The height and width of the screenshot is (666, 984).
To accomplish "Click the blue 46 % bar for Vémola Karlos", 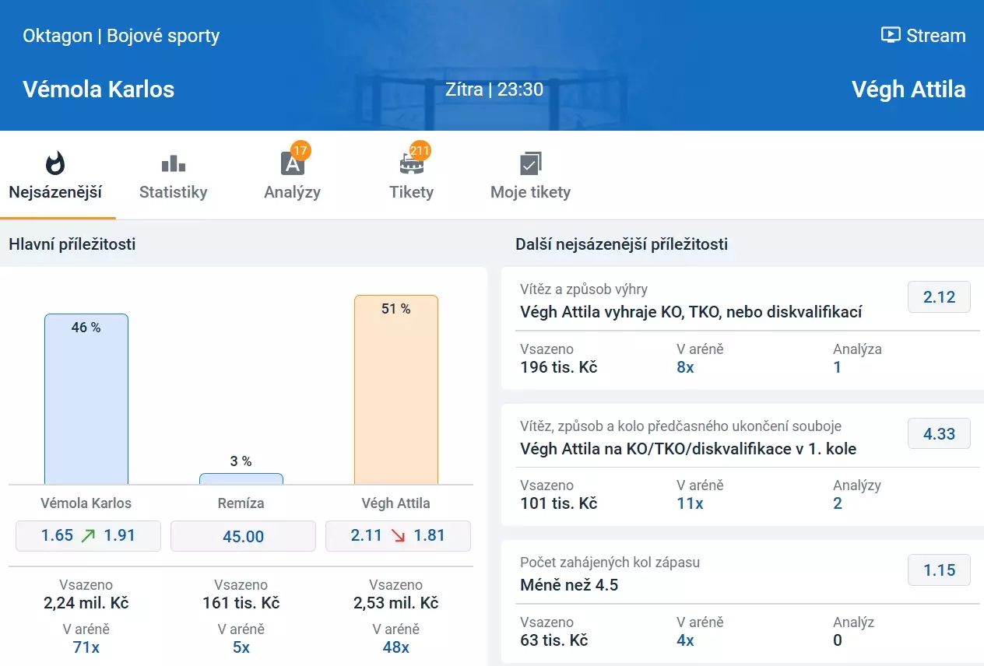I will [x=86, y=398].
